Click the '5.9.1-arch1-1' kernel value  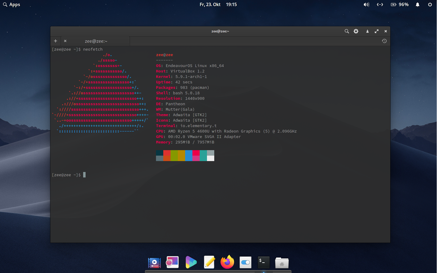click(191, 77)
